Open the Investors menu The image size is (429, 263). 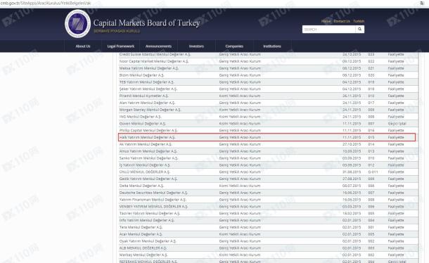click(x=196, y=46)
